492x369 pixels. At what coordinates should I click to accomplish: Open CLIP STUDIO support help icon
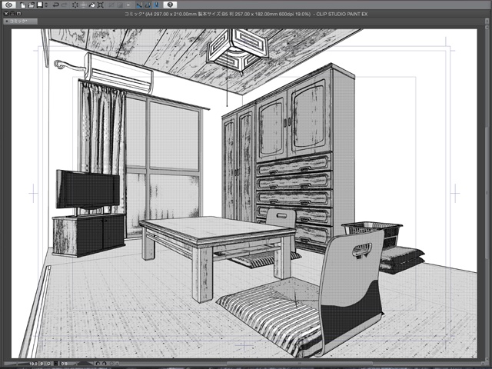(170, 5)
